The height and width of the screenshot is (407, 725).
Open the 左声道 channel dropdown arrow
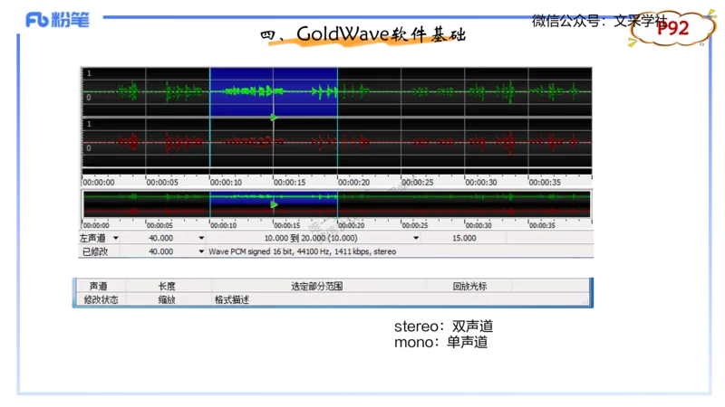click(x=115, y=238)
